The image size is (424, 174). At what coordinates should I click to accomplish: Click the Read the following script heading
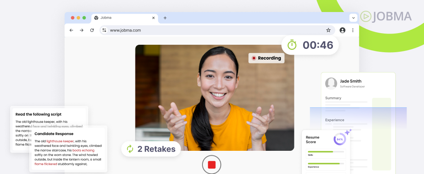[x=39, y=114]
